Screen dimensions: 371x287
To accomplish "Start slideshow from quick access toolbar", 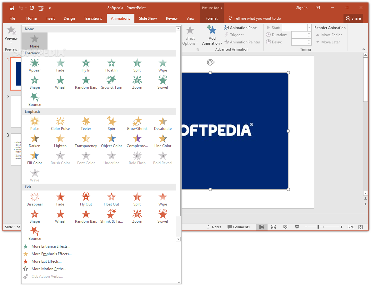I will coord(41,8).
